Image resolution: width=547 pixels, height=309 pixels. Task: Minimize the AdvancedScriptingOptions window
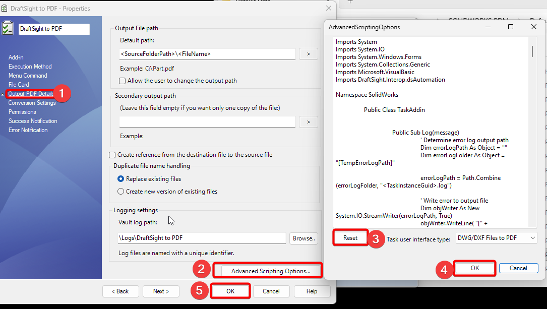(488, 27)
